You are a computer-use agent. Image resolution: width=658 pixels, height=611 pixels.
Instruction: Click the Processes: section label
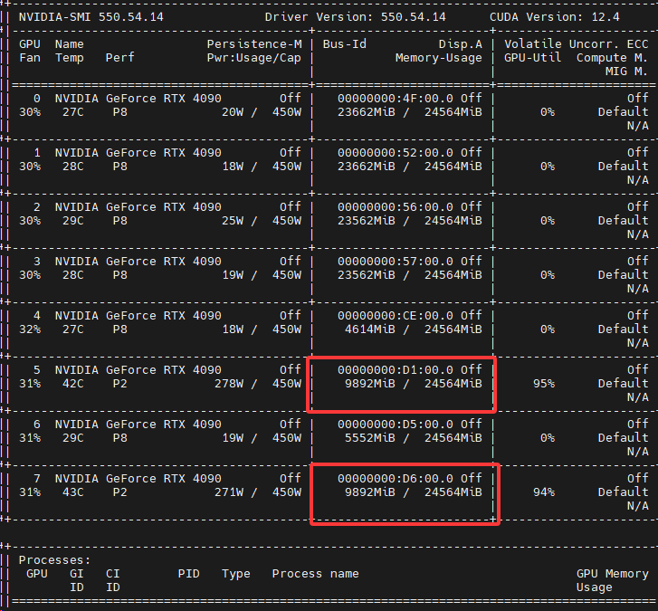point(54,560)
